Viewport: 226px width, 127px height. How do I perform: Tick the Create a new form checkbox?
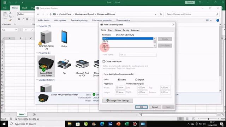103,61
